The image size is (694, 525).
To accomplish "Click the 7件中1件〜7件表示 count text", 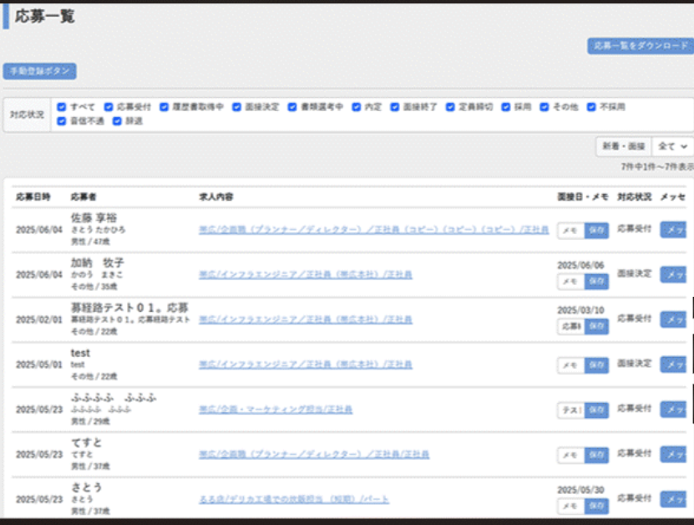I will point(657,166).
